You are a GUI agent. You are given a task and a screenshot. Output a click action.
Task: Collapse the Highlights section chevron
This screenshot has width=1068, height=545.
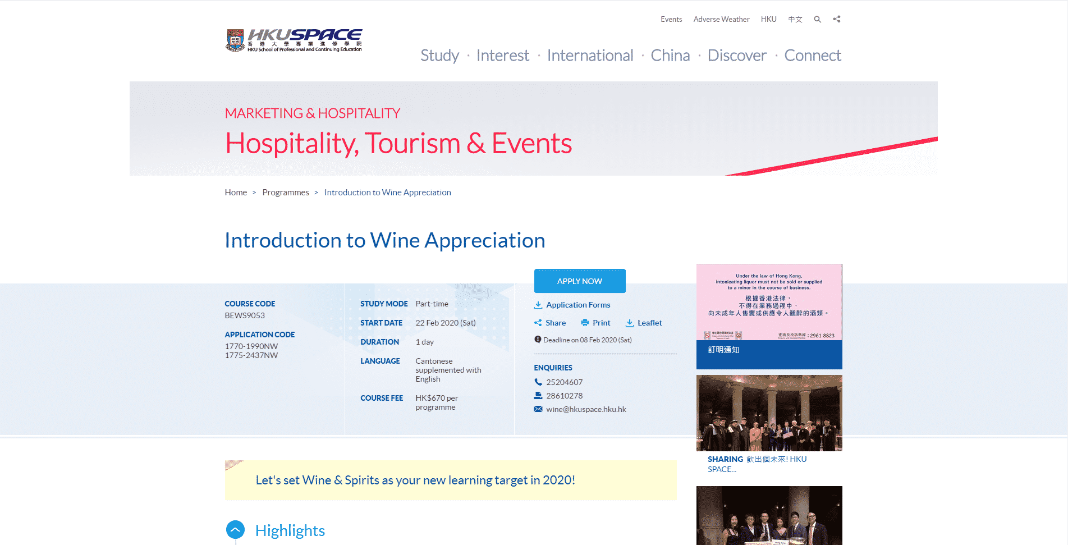pos(235,530)
